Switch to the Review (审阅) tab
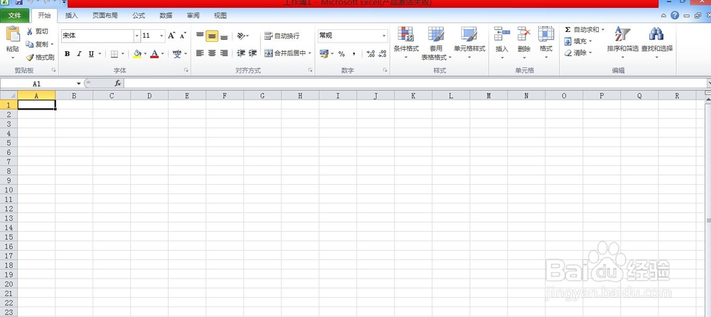 (193, 16)
